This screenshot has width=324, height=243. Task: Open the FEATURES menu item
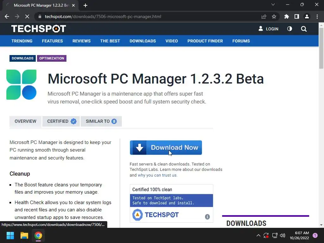[x=52, y=41]
